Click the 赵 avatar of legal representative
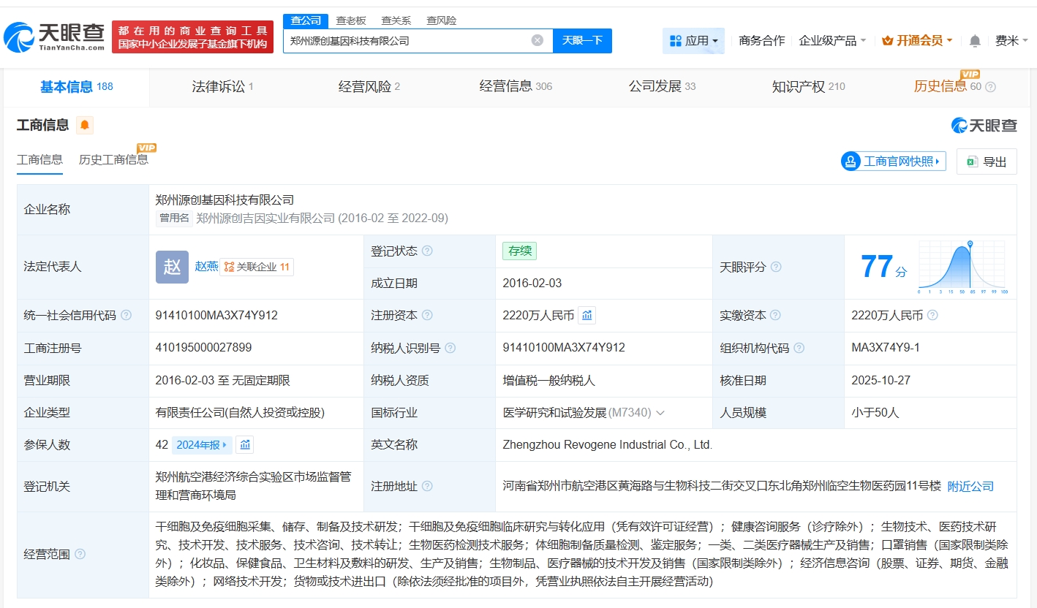Viewport: 1037px width, 608px height. tap(172, 267)
